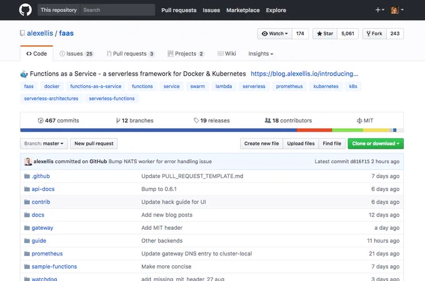Expand the Insights dropdown tab

[261, 54]
